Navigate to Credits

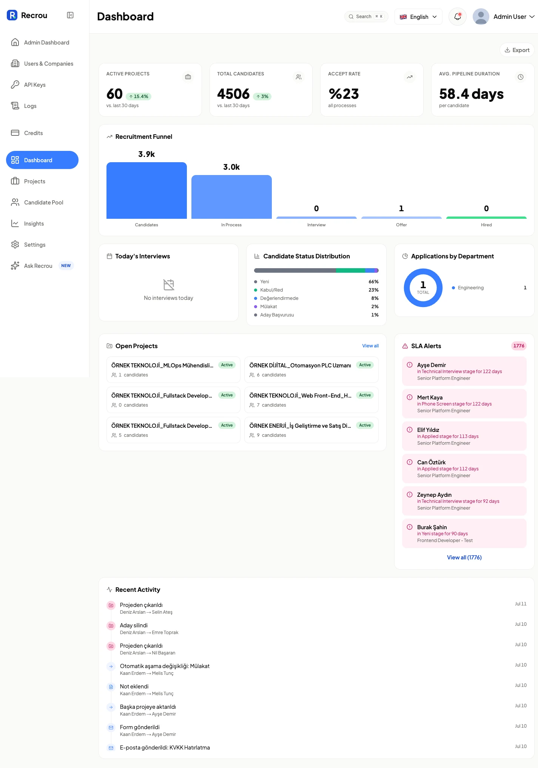[42, 133]
